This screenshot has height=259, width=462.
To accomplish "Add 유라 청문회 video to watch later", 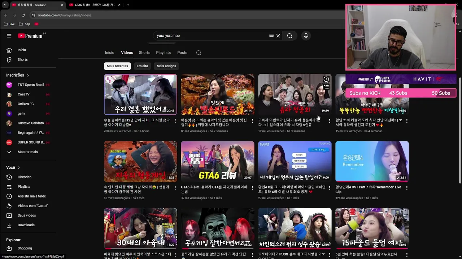I will pyautogui.click(x=326, y=79).
